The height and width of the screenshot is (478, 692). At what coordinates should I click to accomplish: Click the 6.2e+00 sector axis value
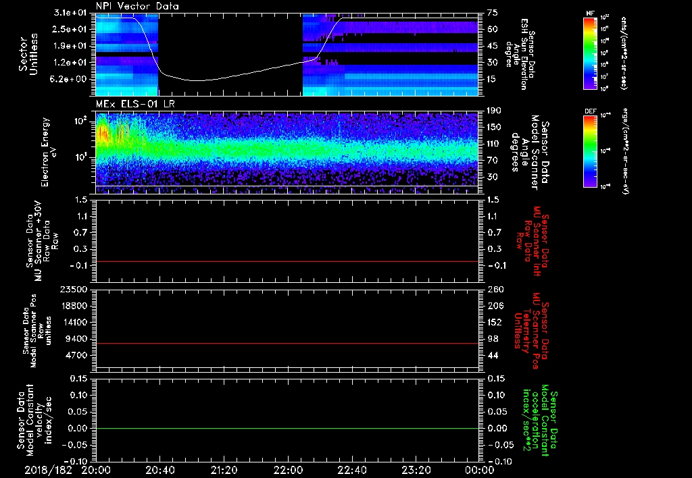coord(70,79)
